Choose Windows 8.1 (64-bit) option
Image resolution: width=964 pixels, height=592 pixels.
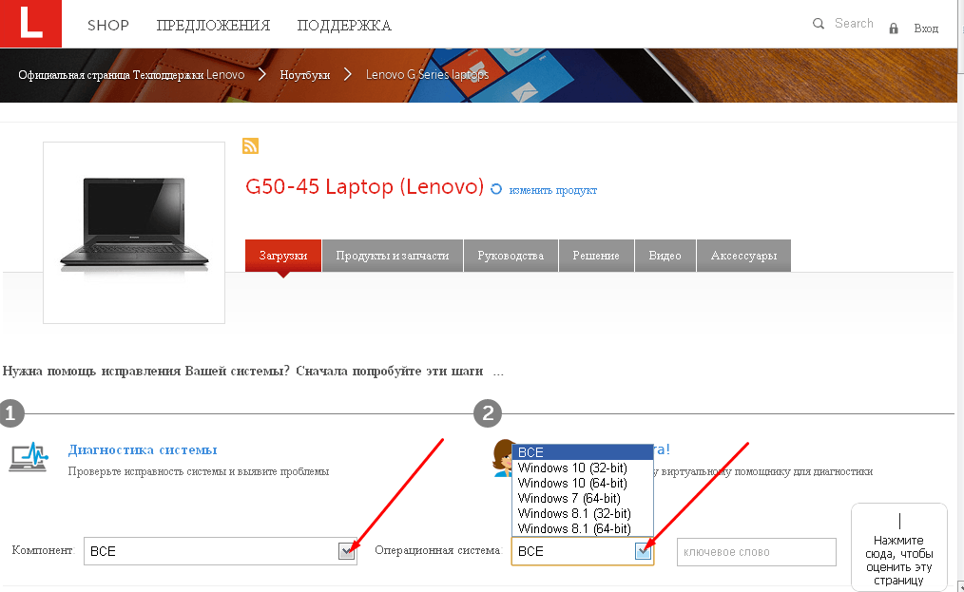point(582,528)
